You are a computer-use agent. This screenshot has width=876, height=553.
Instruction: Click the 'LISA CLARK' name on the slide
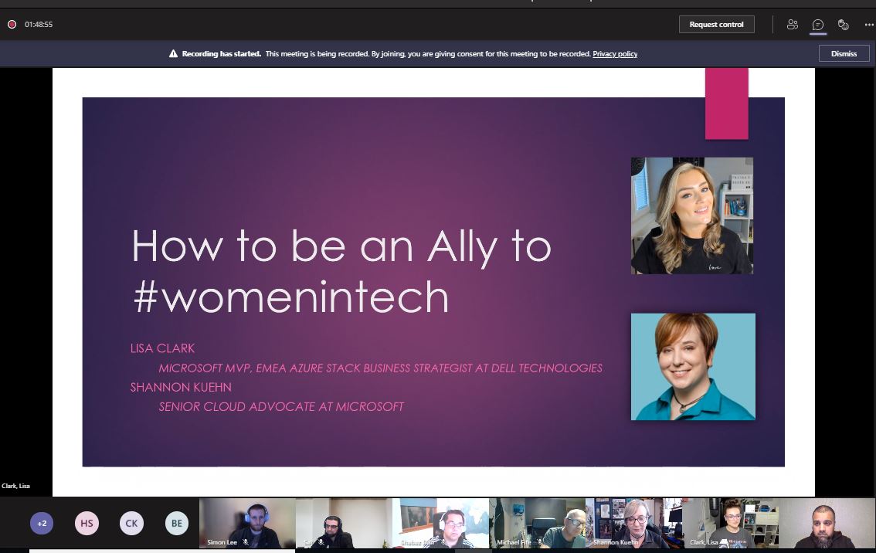pyautogui.click(x=162, y=348)
